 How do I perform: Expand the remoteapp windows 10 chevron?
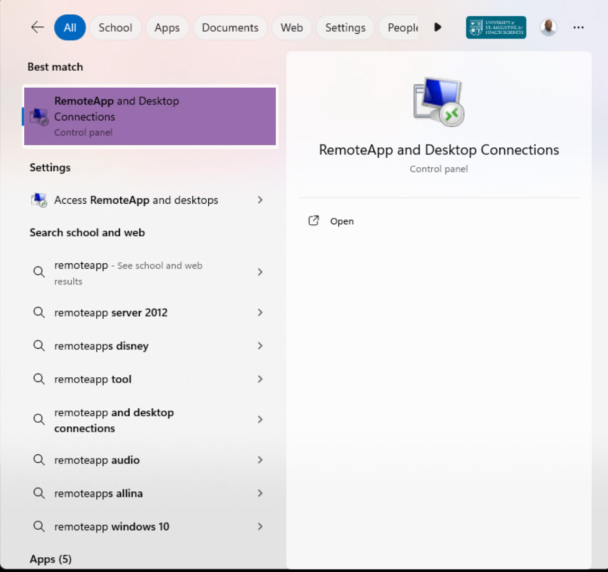pyautogui.click(x=260, y=527)
